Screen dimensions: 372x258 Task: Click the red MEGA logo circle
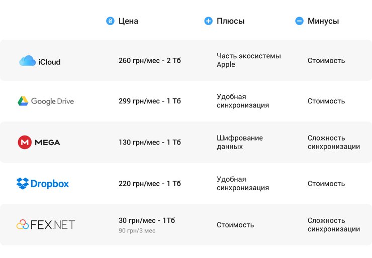(24, 143)
